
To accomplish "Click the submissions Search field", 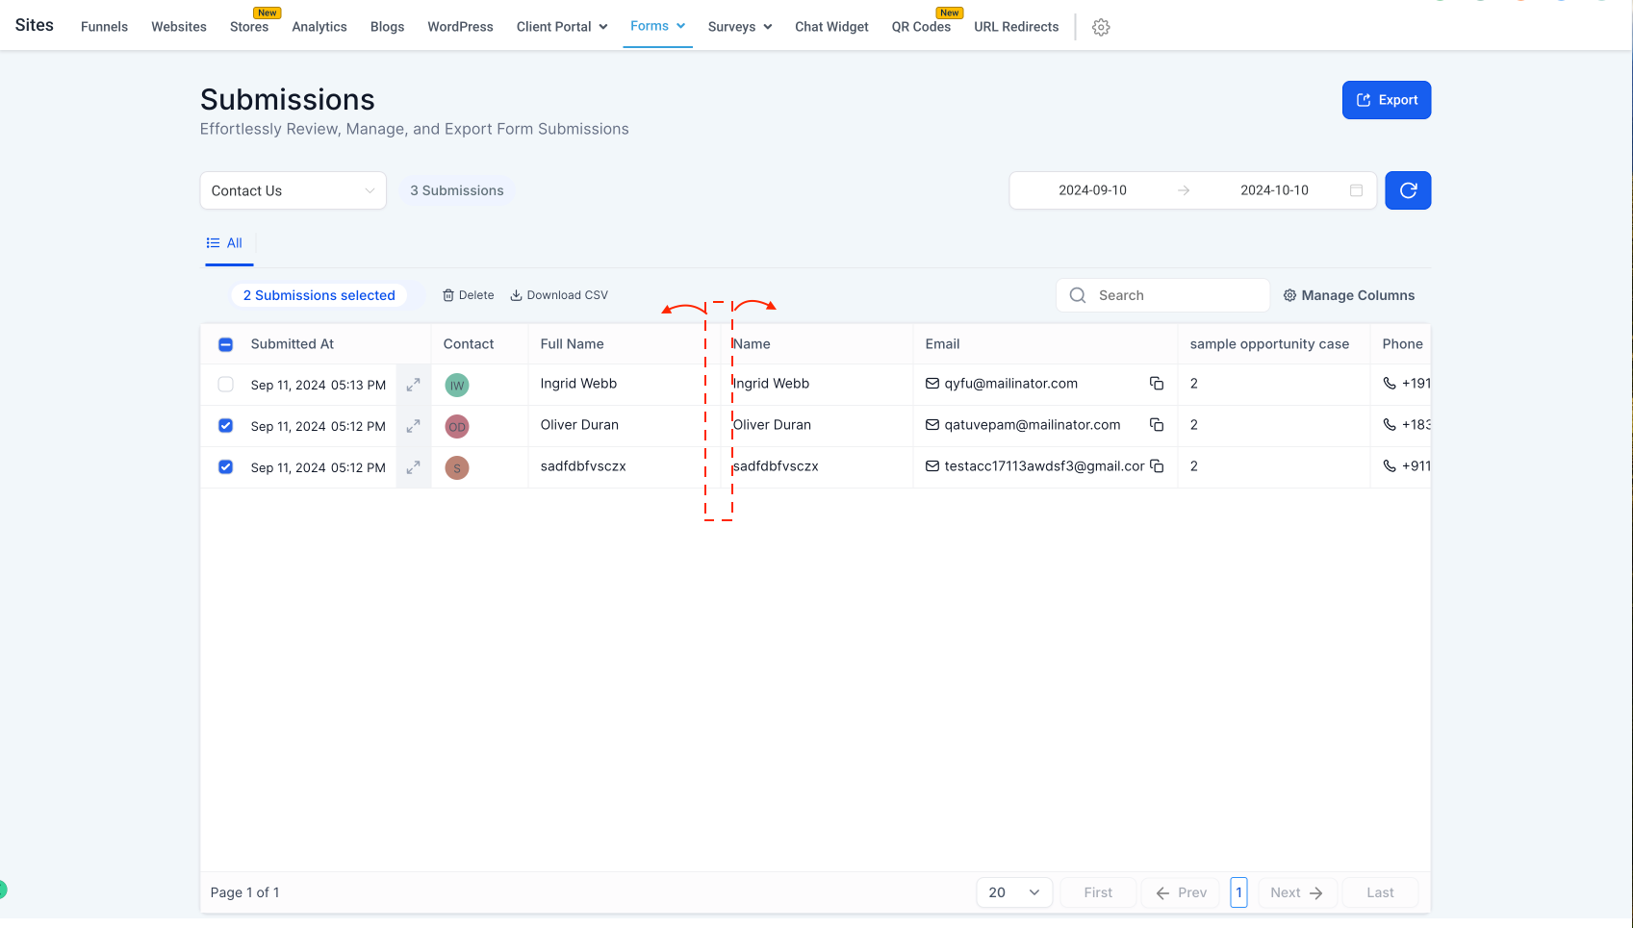I will [1162, 295].
